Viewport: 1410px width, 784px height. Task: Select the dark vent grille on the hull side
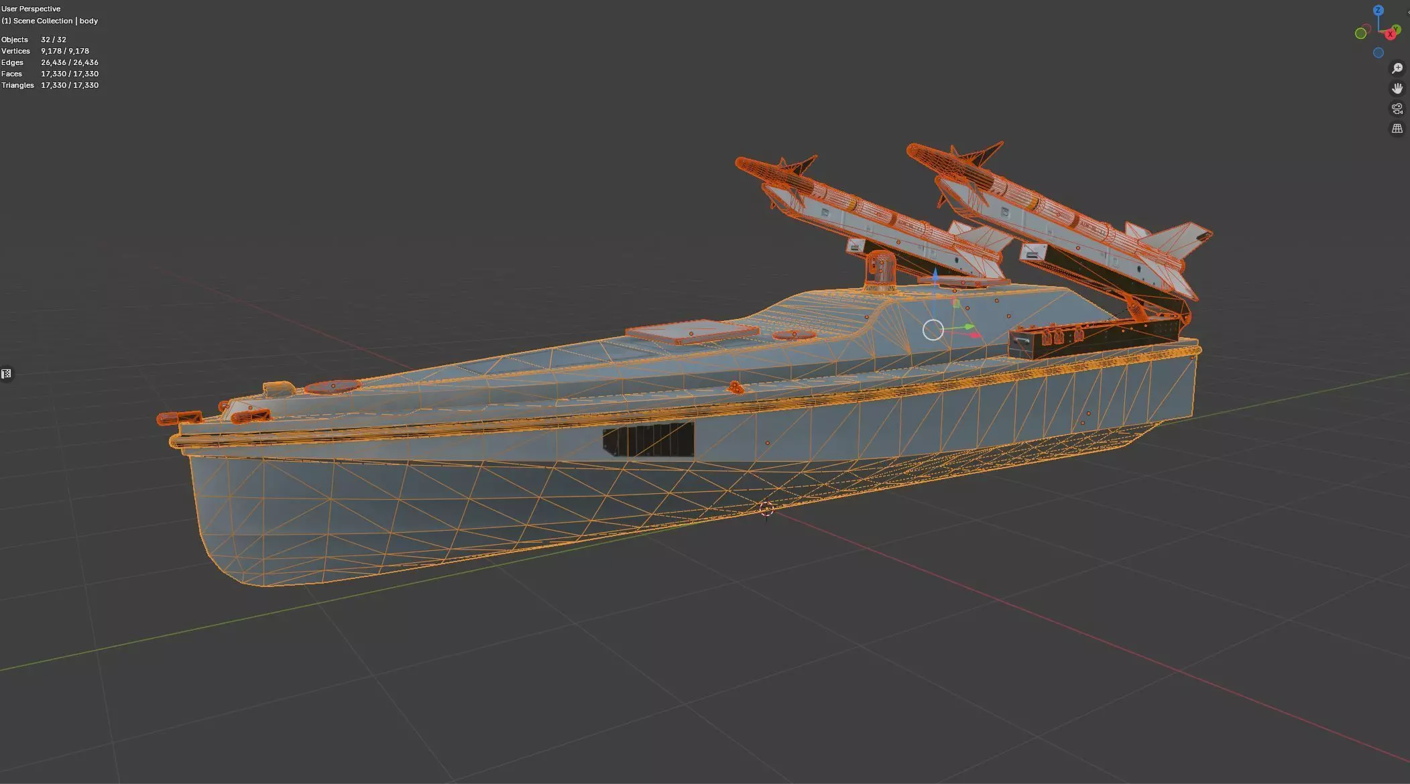(x=648, y=440)
